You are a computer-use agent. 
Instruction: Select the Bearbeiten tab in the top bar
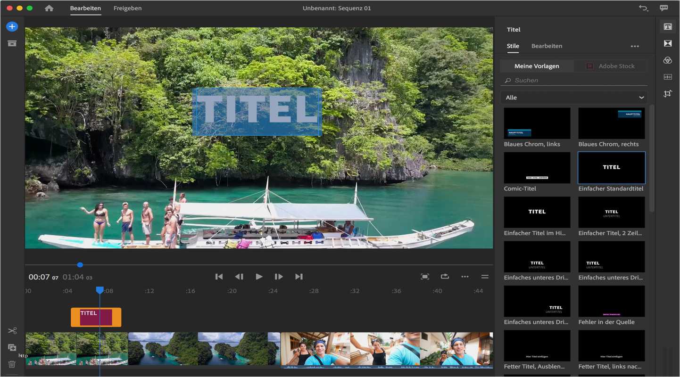tap(85, 8)
